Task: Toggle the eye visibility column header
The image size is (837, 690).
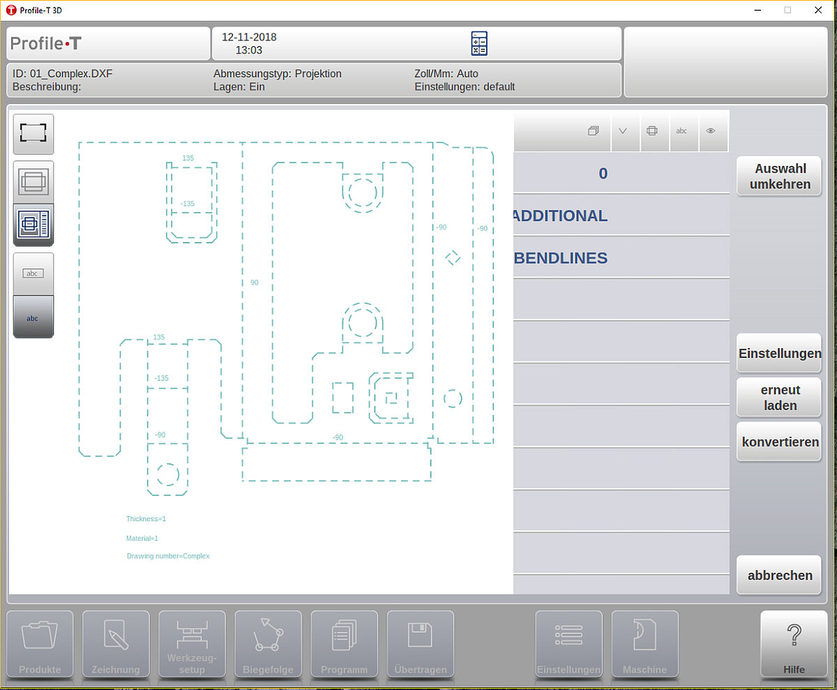Action: [711, 130]
